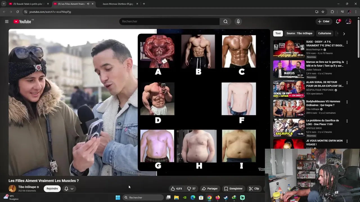Open YouTube notifications bell

click(338, 22)
